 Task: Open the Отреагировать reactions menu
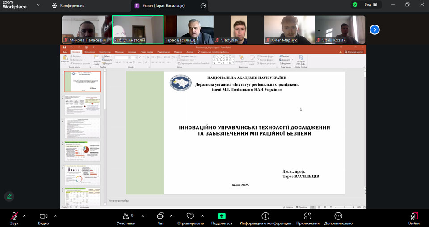click(x=190, y=216)
